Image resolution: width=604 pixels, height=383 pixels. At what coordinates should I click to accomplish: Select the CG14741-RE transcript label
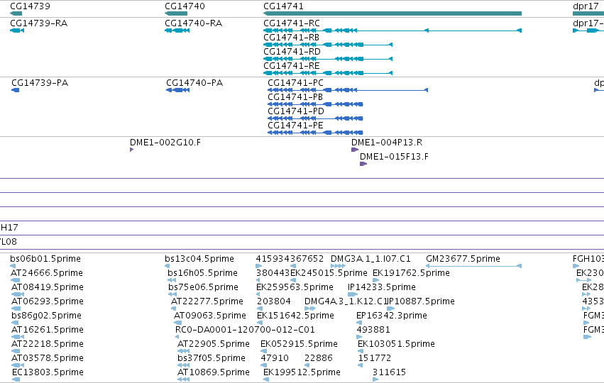click(292, 66)
